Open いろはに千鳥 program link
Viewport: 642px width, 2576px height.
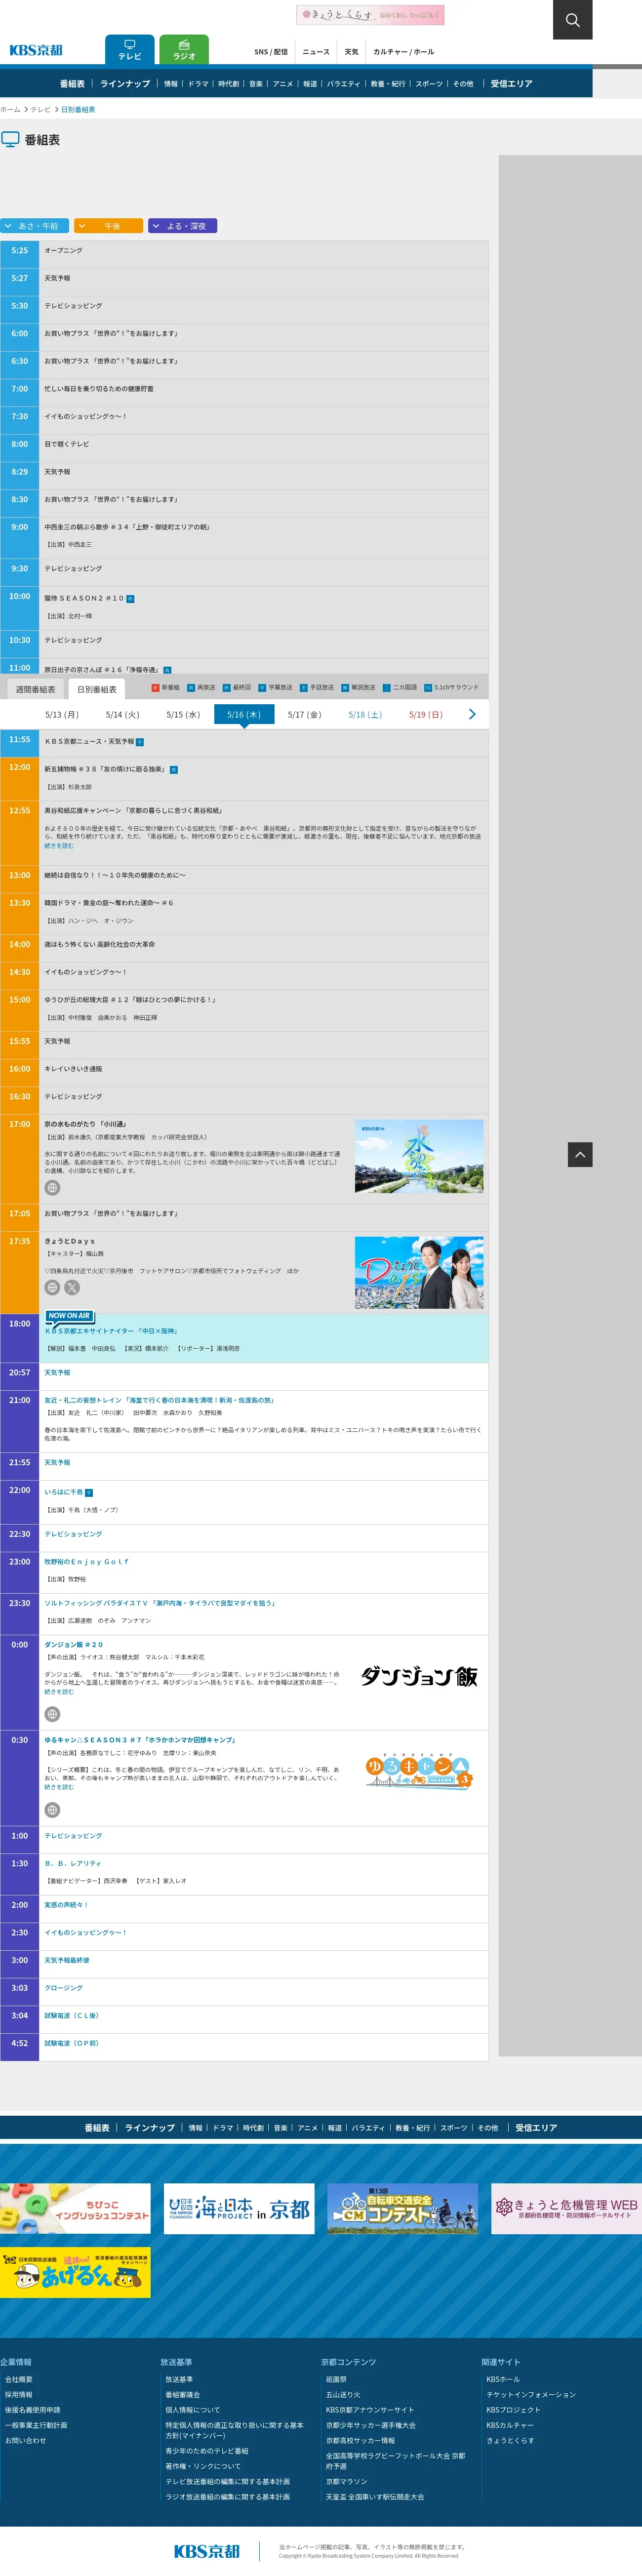(64, 1492)
